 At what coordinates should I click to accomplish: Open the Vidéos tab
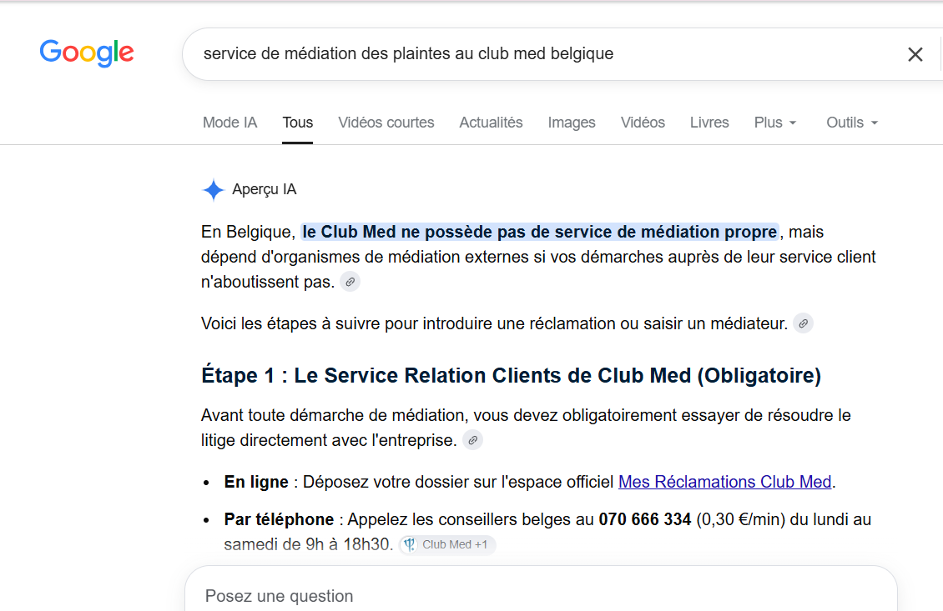click(643, 123)
